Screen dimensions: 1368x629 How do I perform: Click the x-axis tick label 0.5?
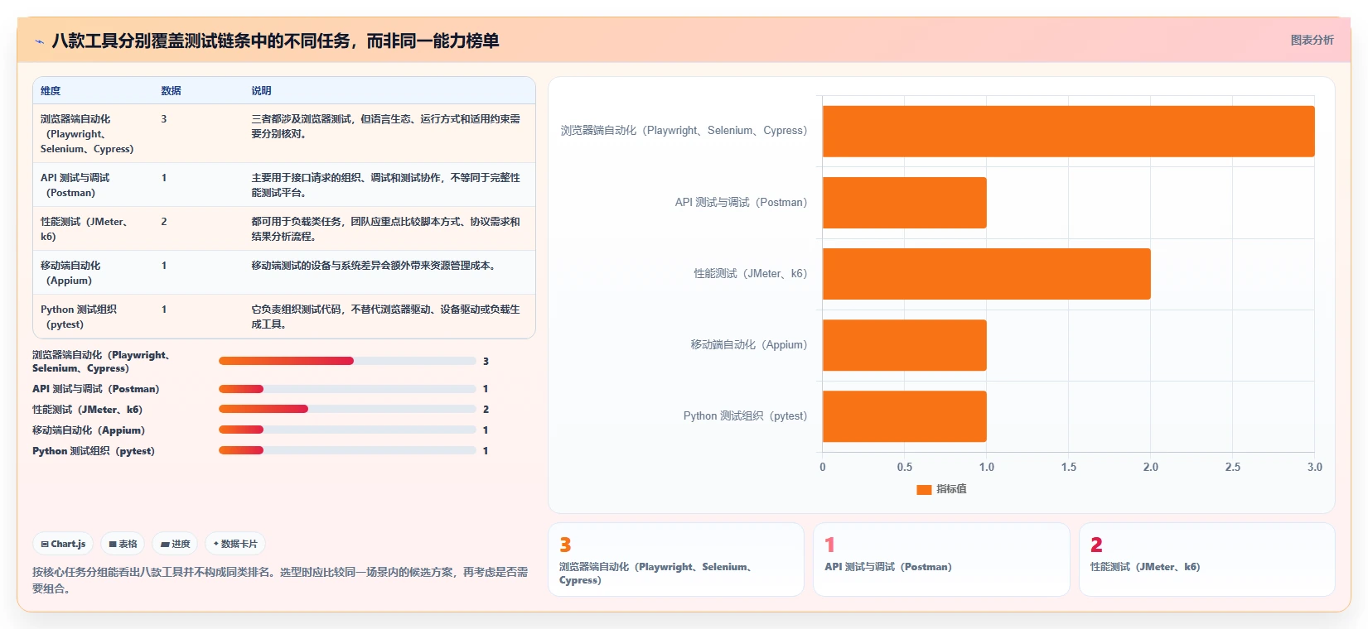click(x=905, y=468)
